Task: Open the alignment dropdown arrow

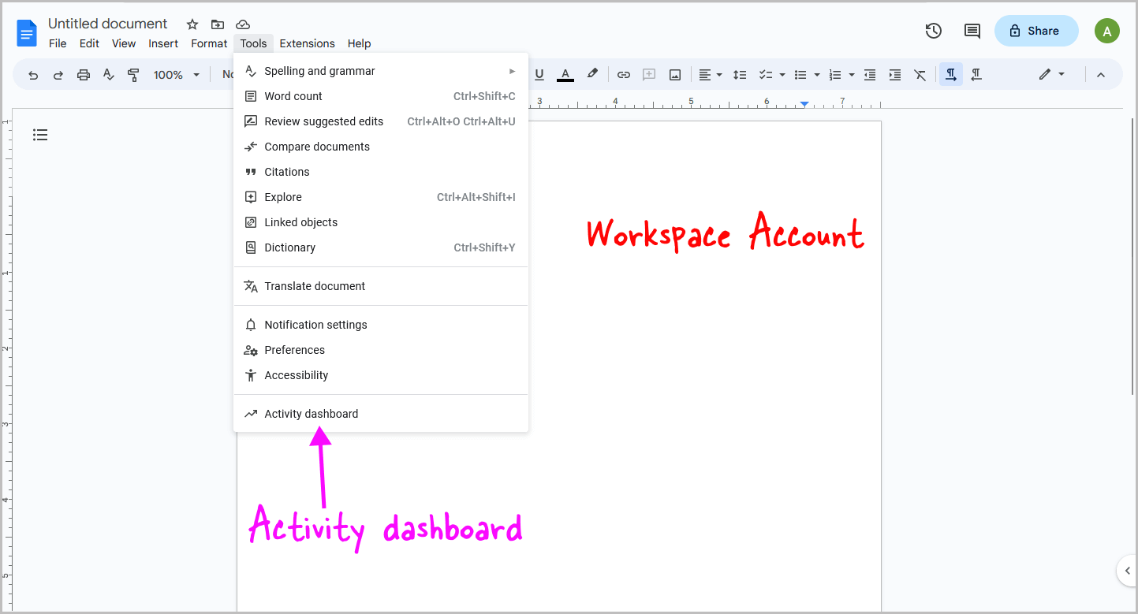Action: pos(718,74)
